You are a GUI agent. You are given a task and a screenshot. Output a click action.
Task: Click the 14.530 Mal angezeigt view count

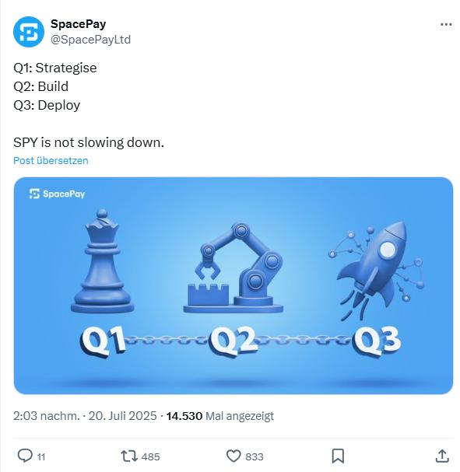pyautogui.click(x=220, y=416)
